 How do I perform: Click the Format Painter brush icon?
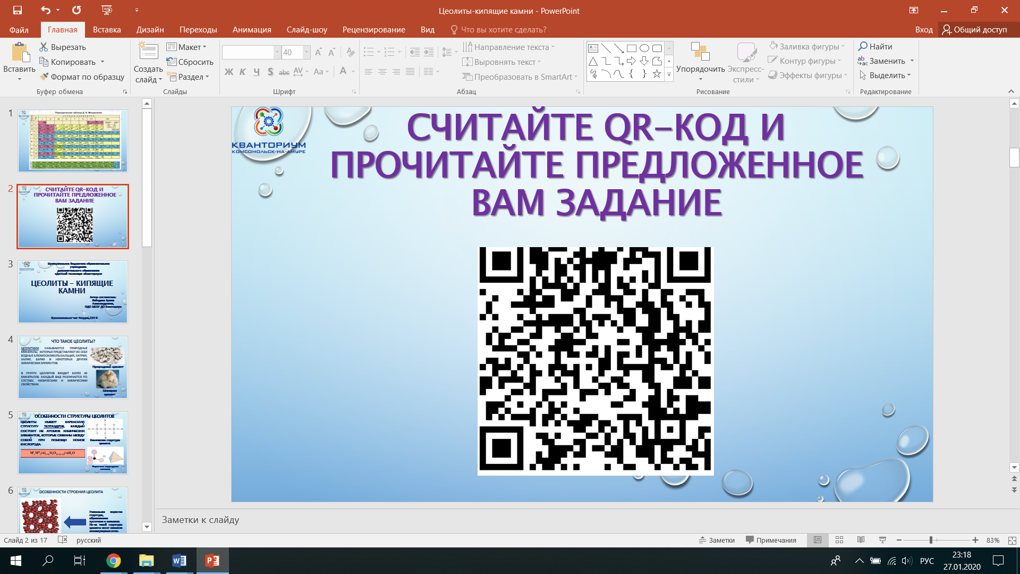44,77
